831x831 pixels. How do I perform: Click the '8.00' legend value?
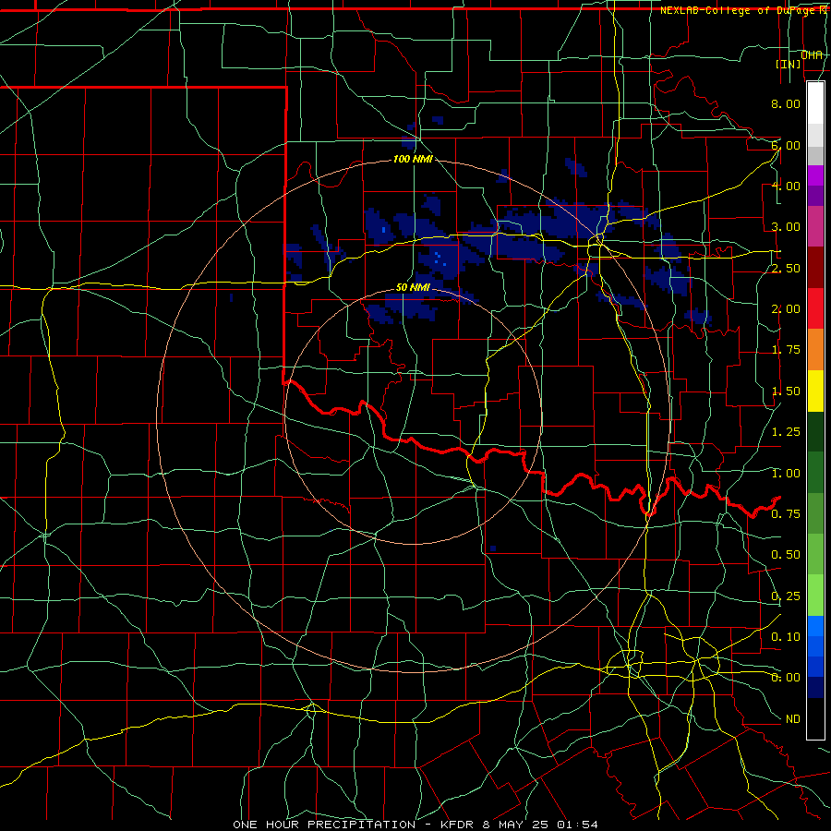(786, 103)
